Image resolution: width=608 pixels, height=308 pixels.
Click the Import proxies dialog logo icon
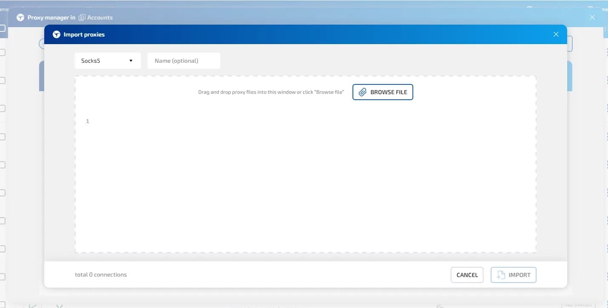(57, 34)
